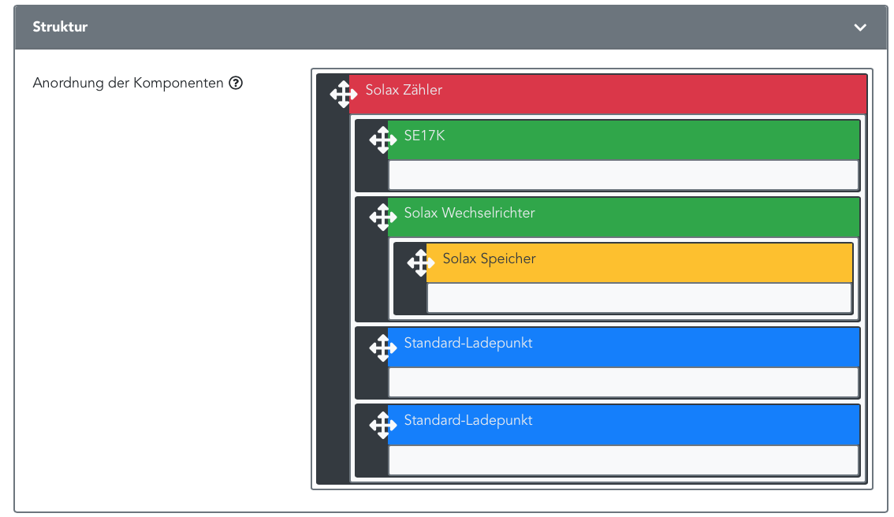This screenshot has height=517, width=894.
Task: Click the empty drop area under Solax Speicher
Action: click(639, 298)
